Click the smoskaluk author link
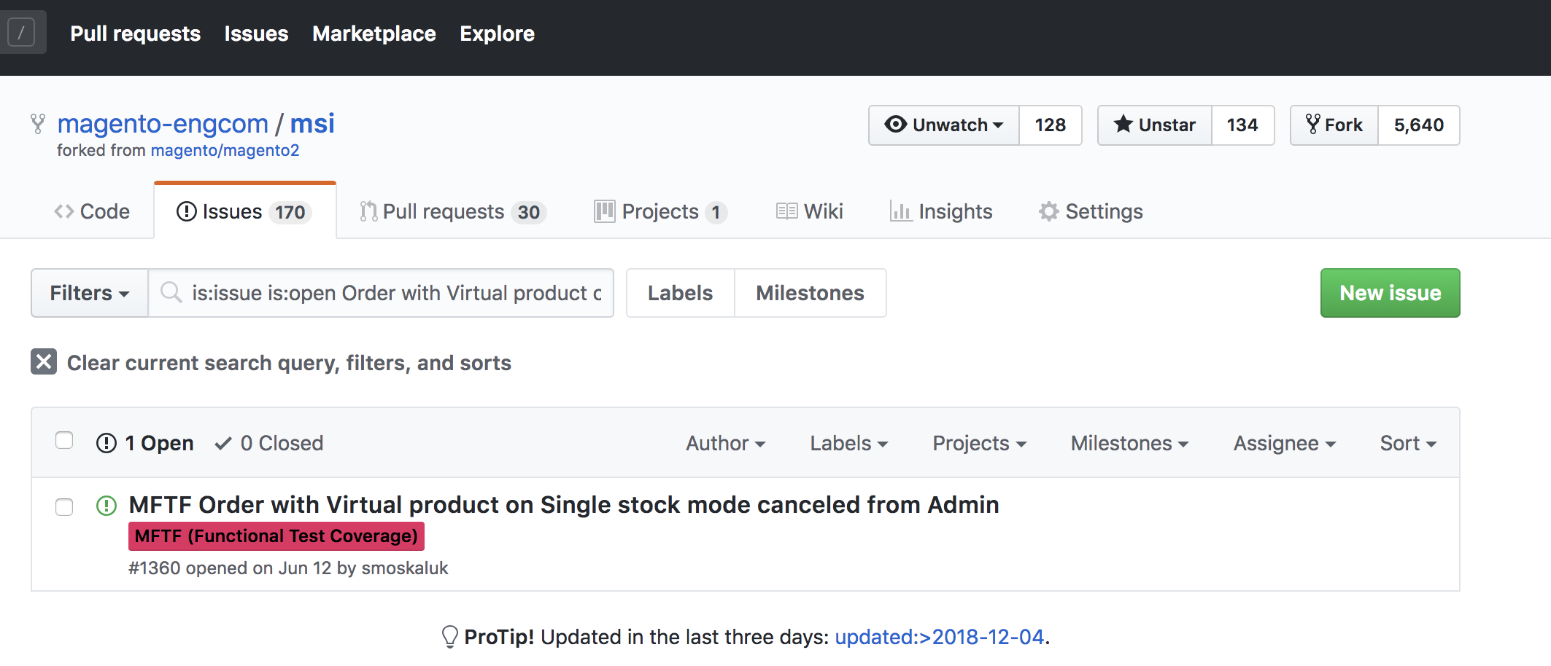Viewport: 1551px width, 666px height. tap(404, 568)
